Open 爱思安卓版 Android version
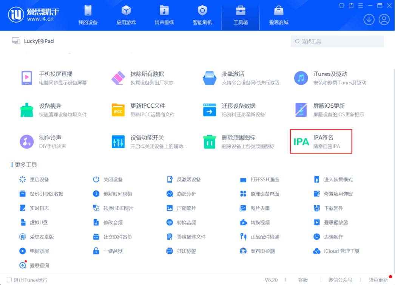395x285 pixels. 37,237
